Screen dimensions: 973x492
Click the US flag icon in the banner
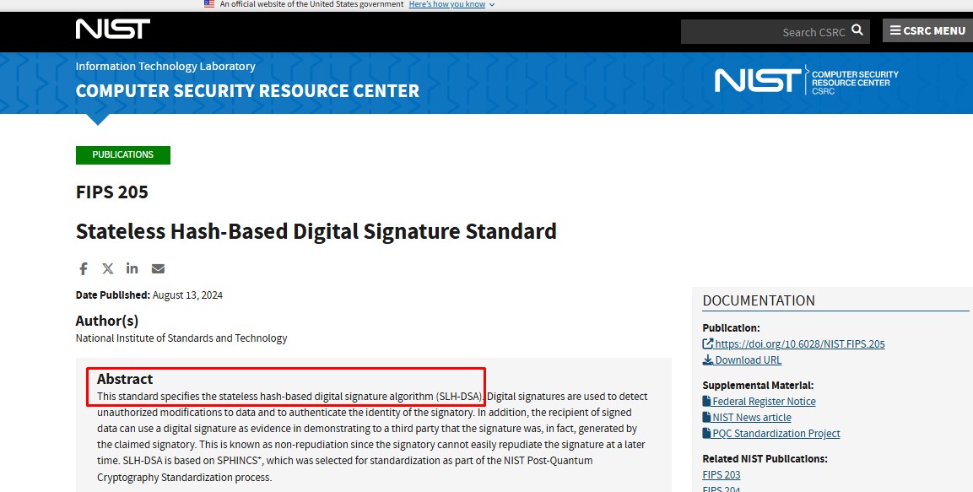point(209,3)
